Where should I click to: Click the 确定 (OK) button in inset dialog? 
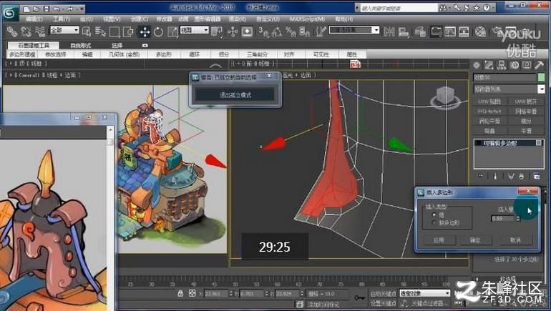475,240
